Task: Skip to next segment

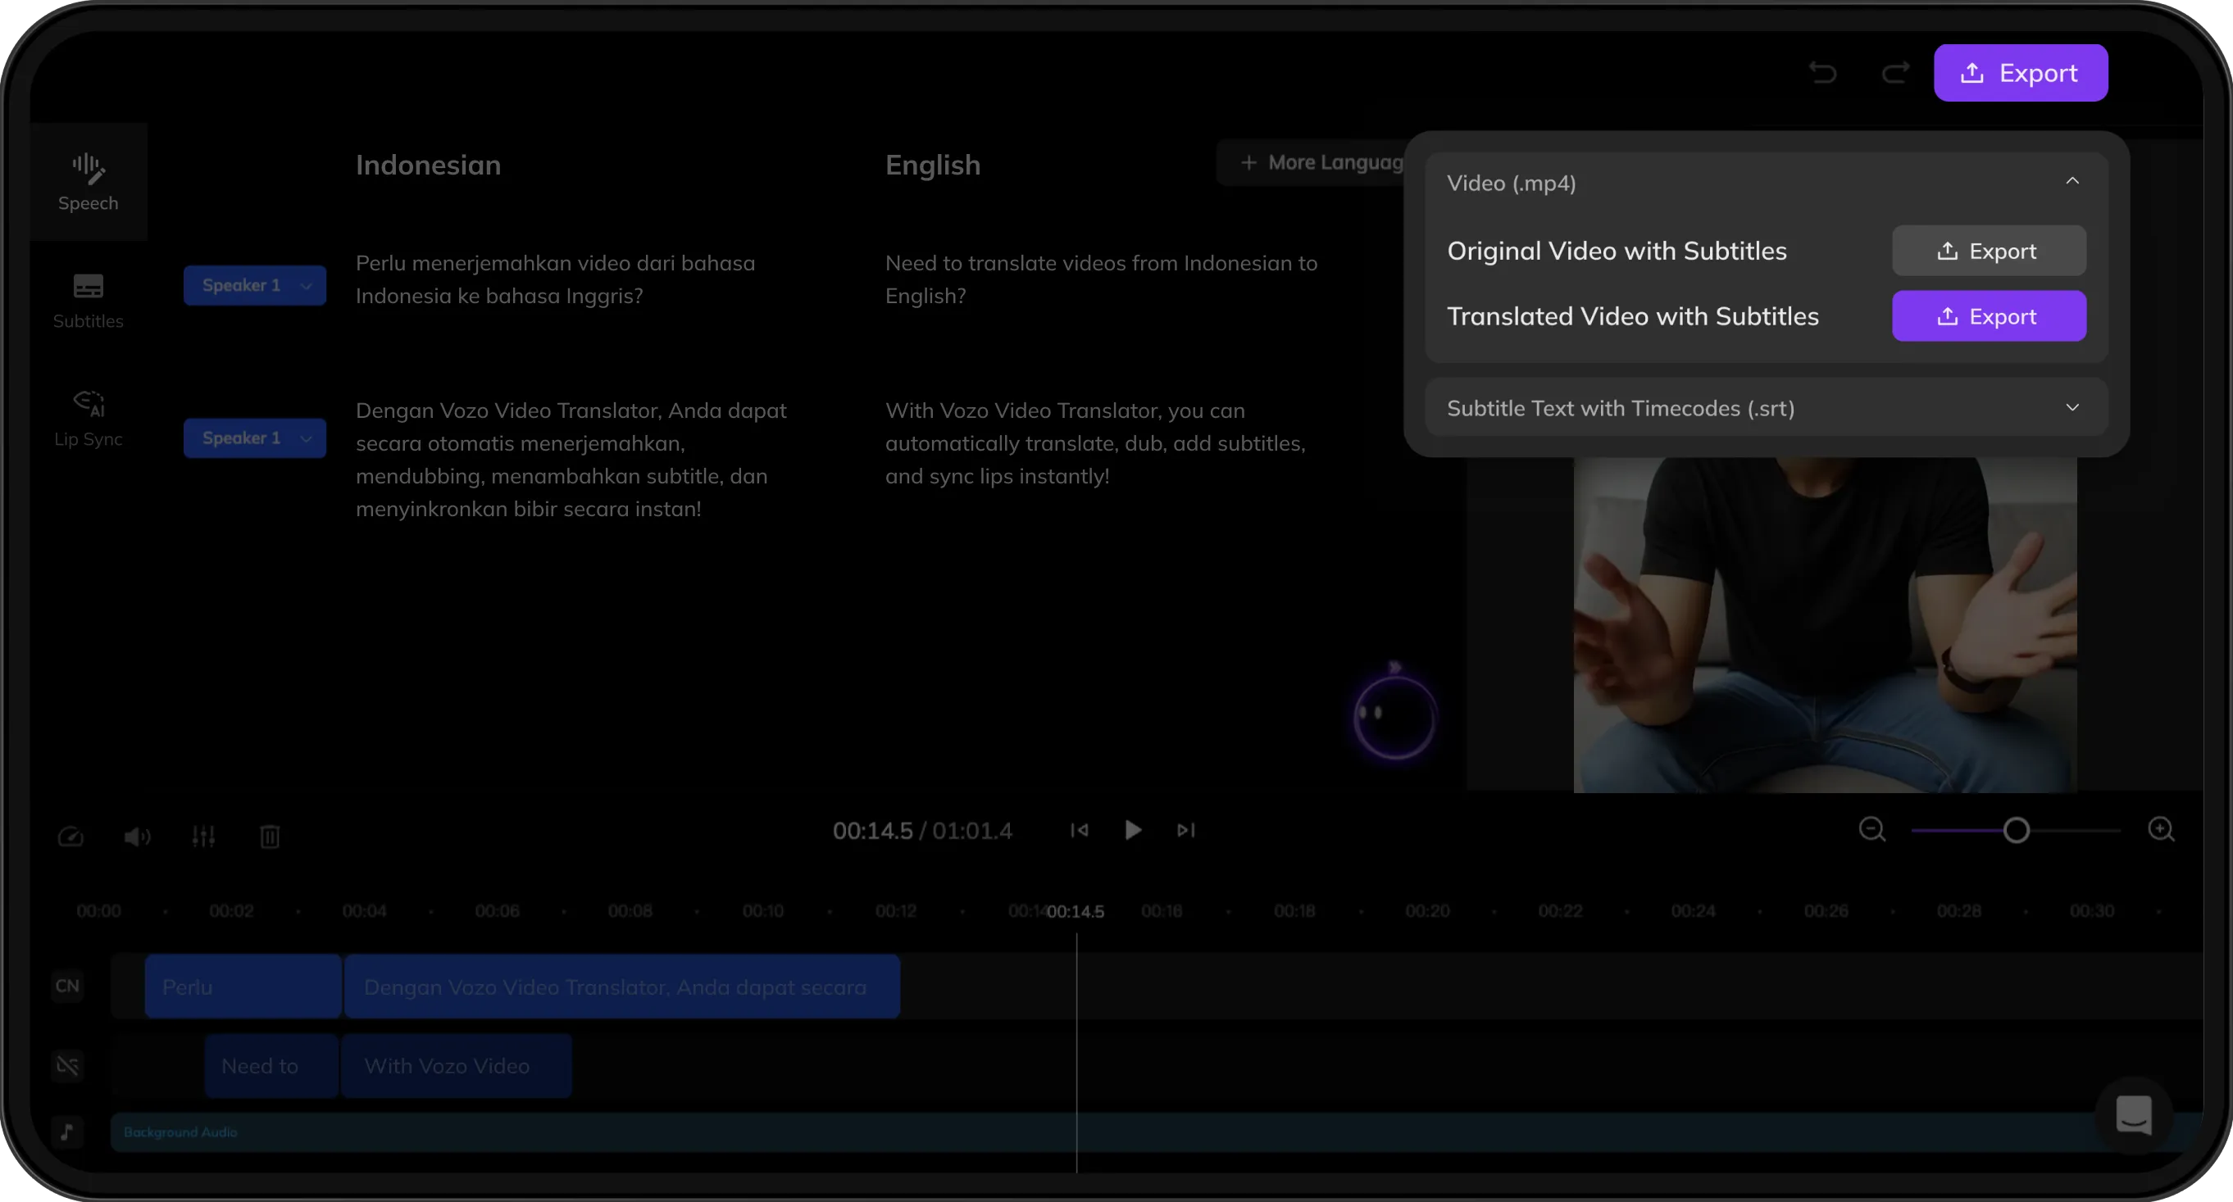Action: coord(1187,830)
